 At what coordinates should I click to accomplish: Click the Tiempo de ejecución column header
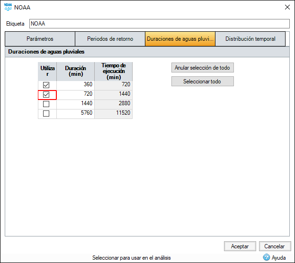point(114,72)
